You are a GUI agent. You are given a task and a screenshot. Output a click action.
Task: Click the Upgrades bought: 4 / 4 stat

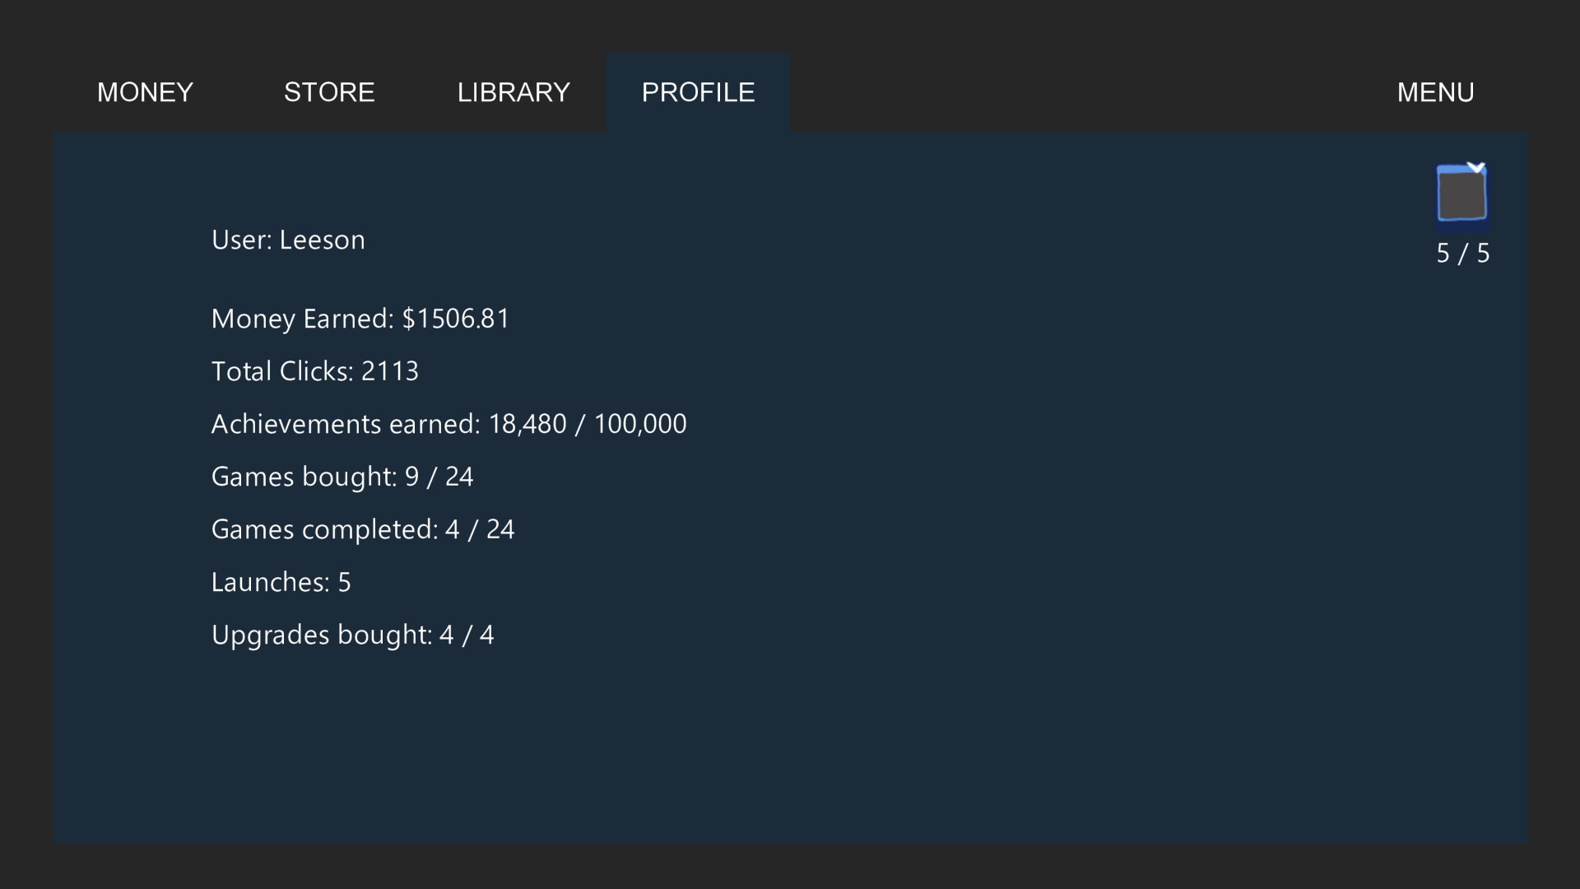click(x=352, y=634)
